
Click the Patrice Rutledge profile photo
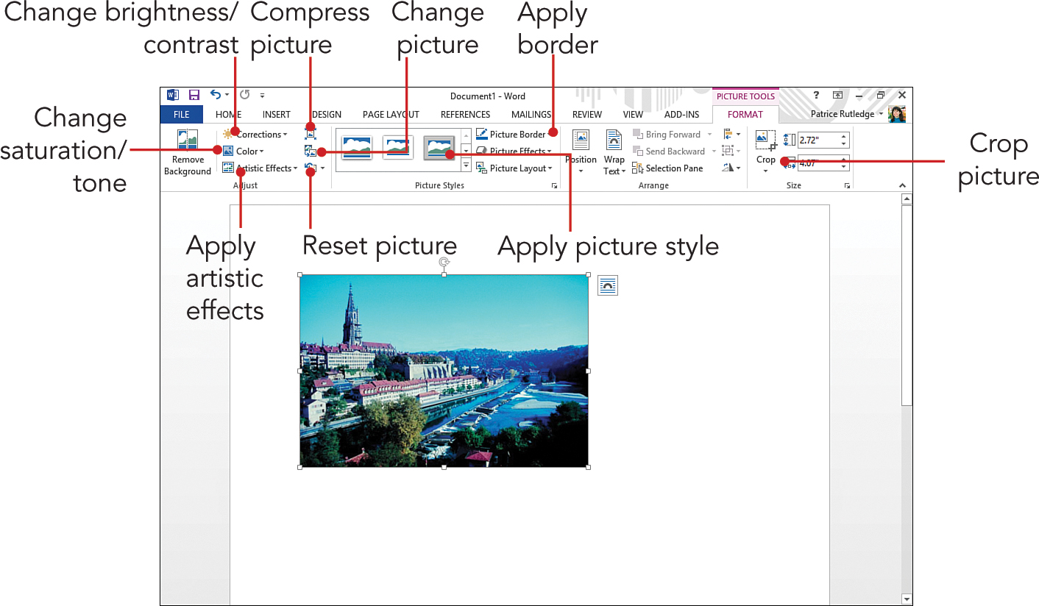click(897, 114)
